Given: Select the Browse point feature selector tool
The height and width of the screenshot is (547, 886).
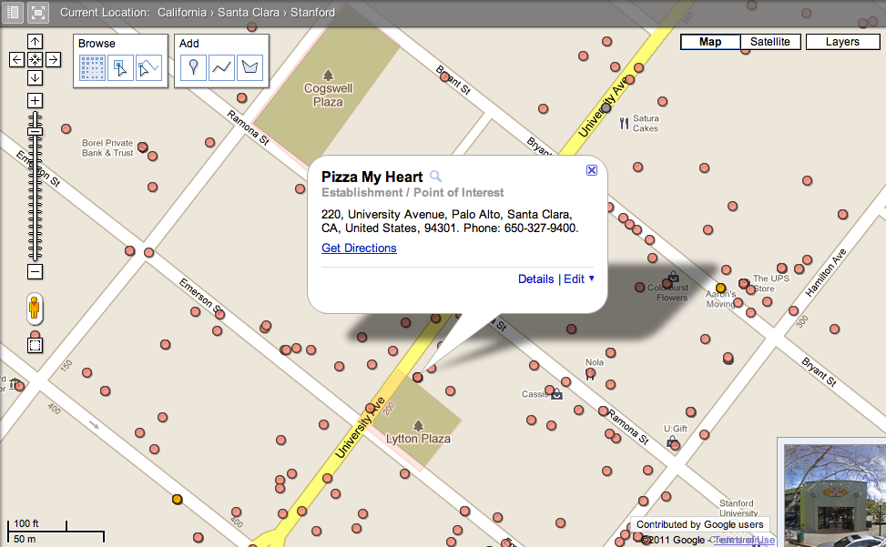Looking at the screenshot, I should [x=120, y=68].
